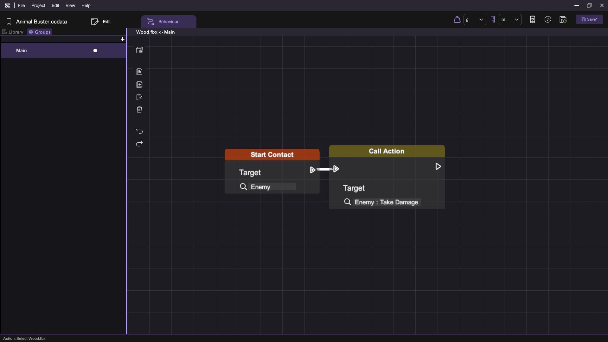Add a new group with plus button
Screen dimensions: 608x342
point(123,39)
